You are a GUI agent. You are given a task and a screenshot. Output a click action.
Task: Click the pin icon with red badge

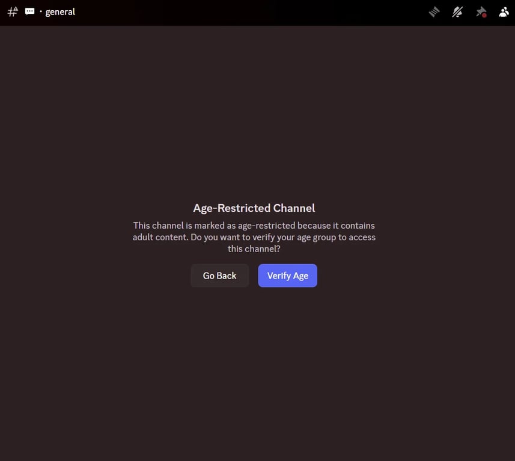tap(481, 11)
